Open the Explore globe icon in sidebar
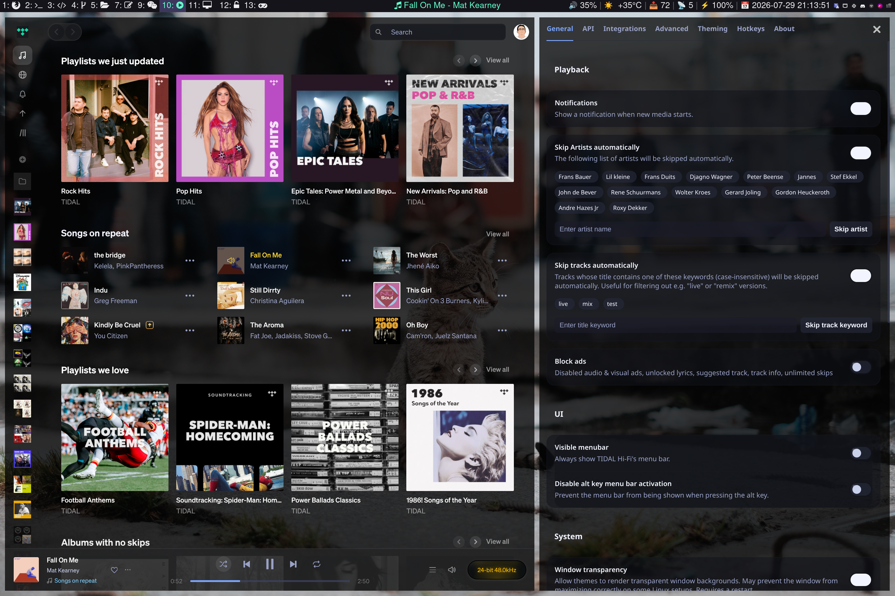Viewport: 895px width, 596px height. [x=22, y=75]
